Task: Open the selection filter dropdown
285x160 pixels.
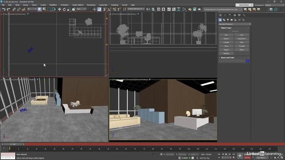Action: pos(32,9)
